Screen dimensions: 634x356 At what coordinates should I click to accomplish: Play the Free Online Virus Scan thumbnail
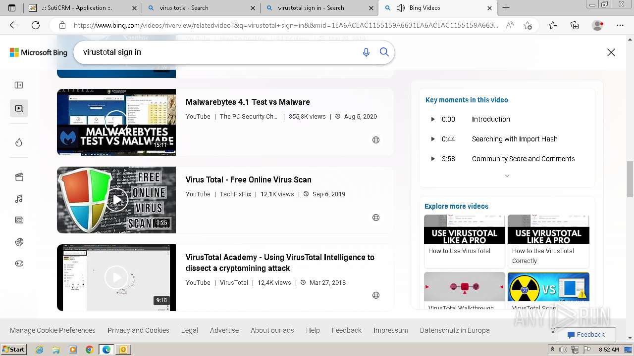point(116,200)
